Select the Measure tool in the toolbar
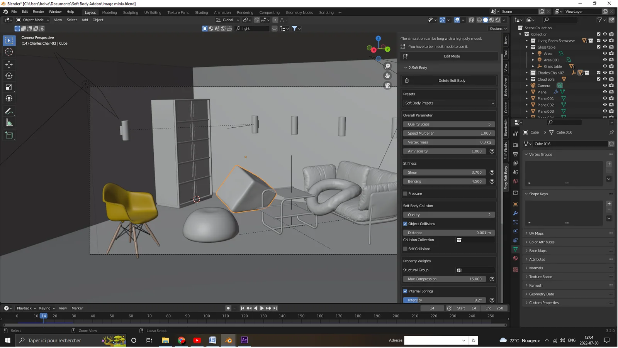The image size is (618, 348). pyautogui.click(x=9, y=122)
